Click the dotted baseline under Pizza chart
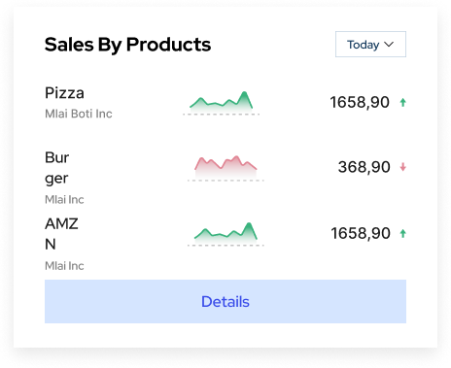 tap(222, 115)
